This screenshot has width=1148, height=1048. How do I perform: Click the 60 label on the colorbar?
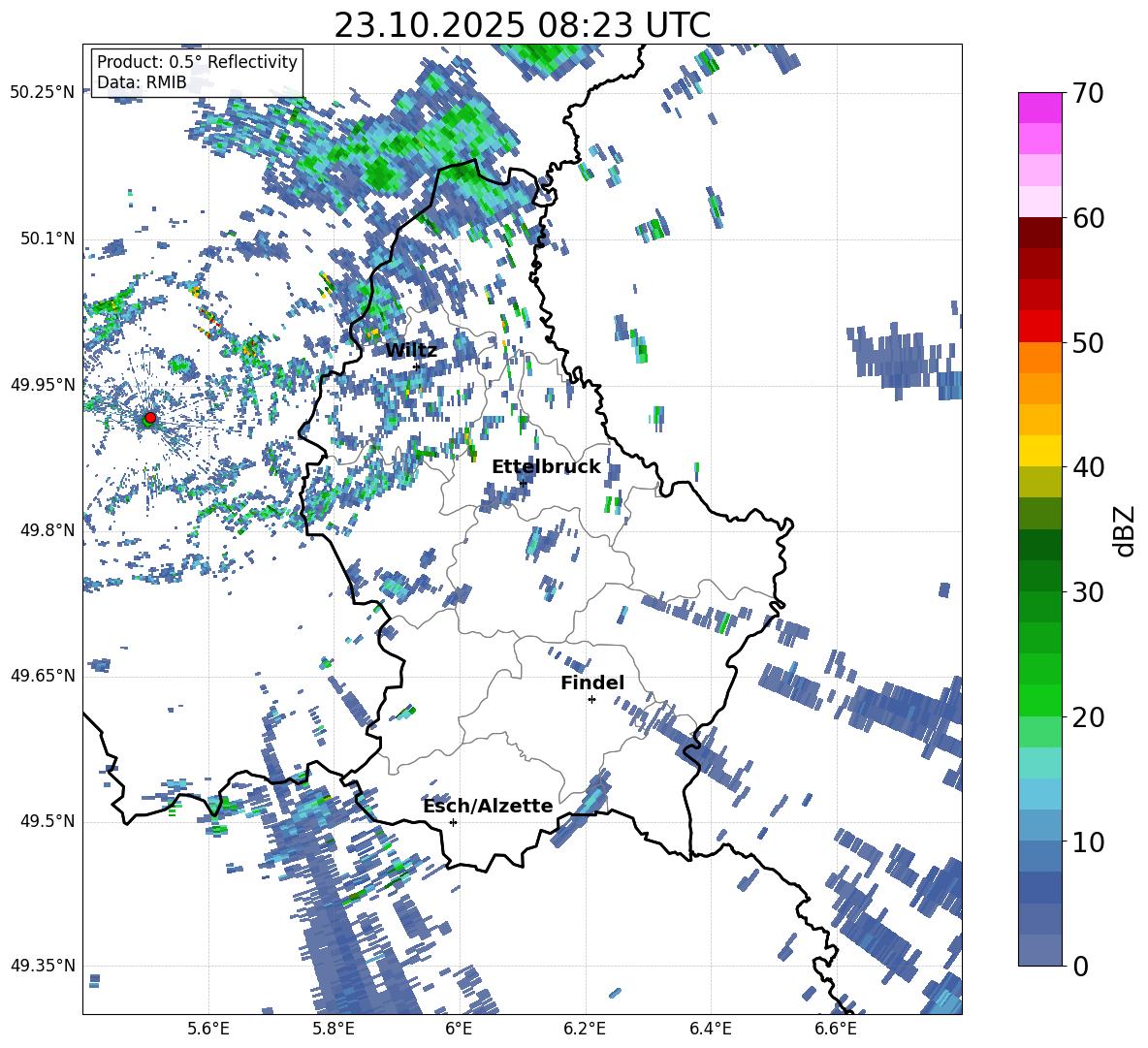pyautogui.click(x=1088, y=218)
